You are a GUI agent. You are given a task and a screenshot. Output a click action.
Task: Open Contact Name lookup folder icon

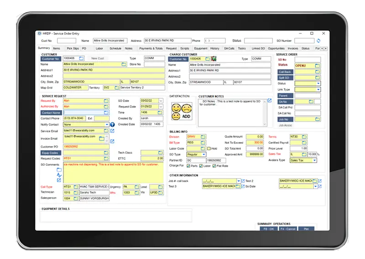click(106, 112)
